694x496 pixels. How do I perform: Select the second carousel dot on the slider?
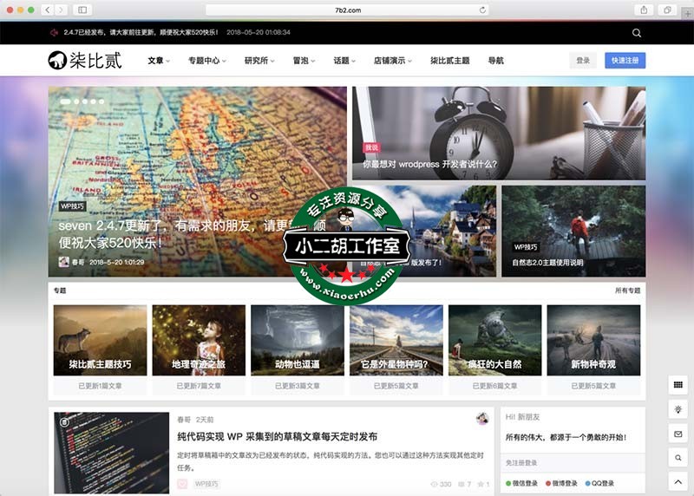[x=75, y=101]
